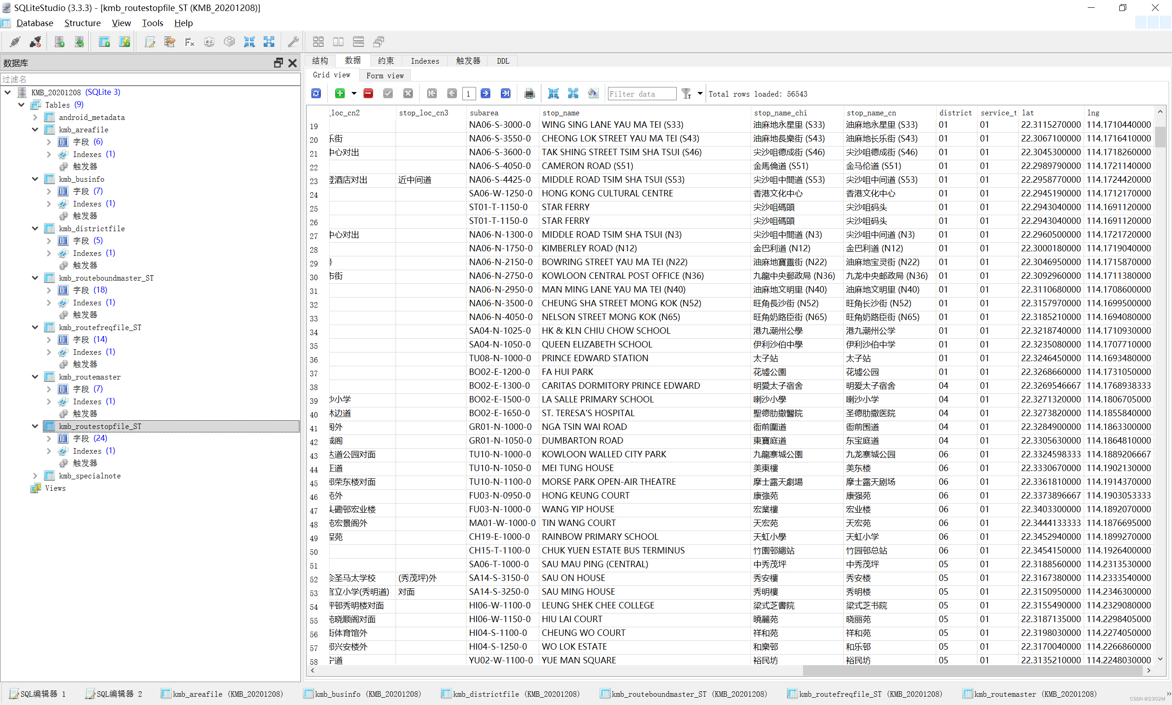This screenshot has width=1172, height=705.
Task: Jump to the last data page
Action: (505, 93)
